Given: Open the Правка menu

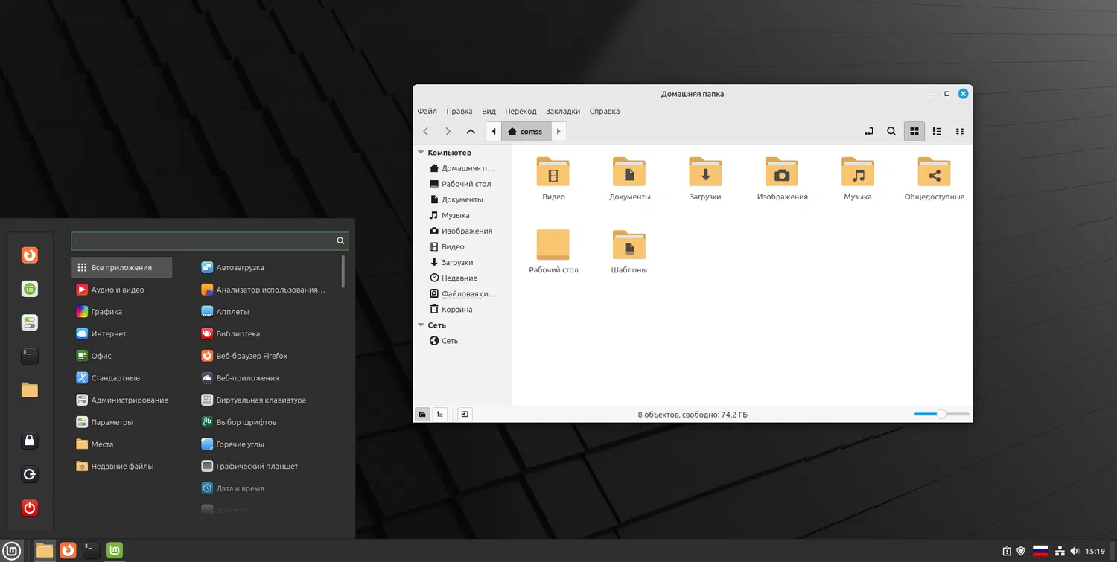Looking at the screenshot, I should pyautogui.click(x=459, y=112).
